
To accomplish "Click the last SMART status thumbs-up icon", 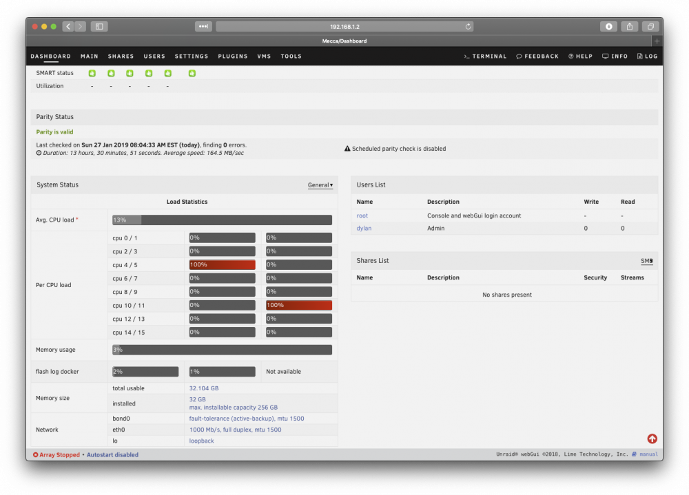I will point(192,74).
